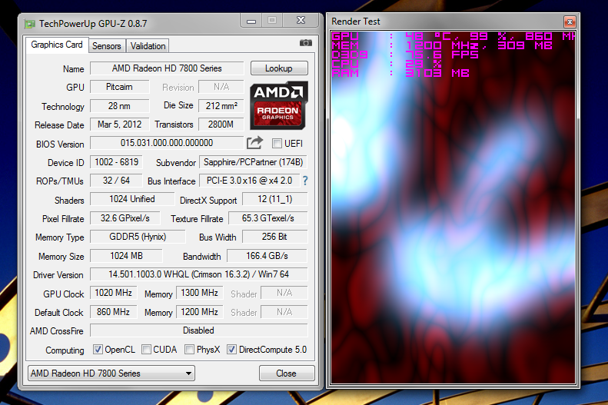Image resolution: width=608 pixels, height=405 pixels.
Task: Click the Lookup button
Action: coord(279,68)
